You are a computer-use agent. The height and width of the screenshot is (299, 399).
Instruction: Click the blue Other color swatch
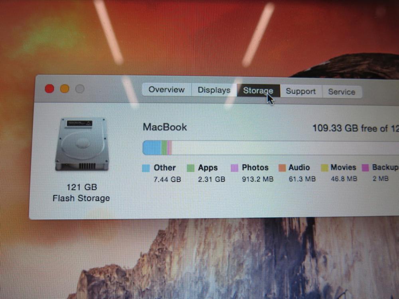146,168
